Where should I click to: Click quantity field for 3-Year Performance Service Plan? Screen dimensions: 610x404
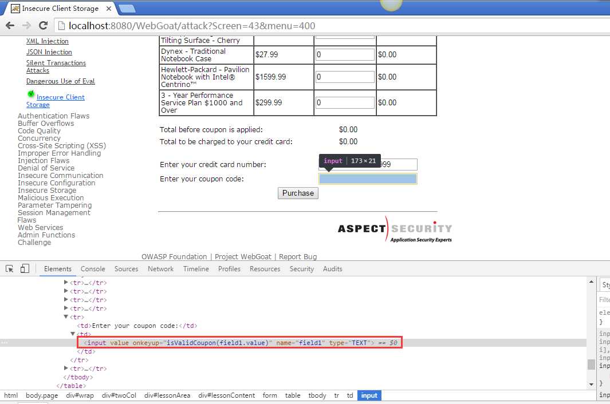click(345, 102)
